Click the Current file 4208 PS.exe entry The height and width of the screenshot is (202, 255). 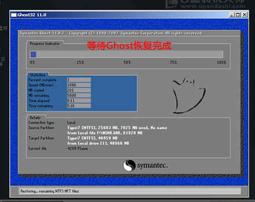click(78, 149)
